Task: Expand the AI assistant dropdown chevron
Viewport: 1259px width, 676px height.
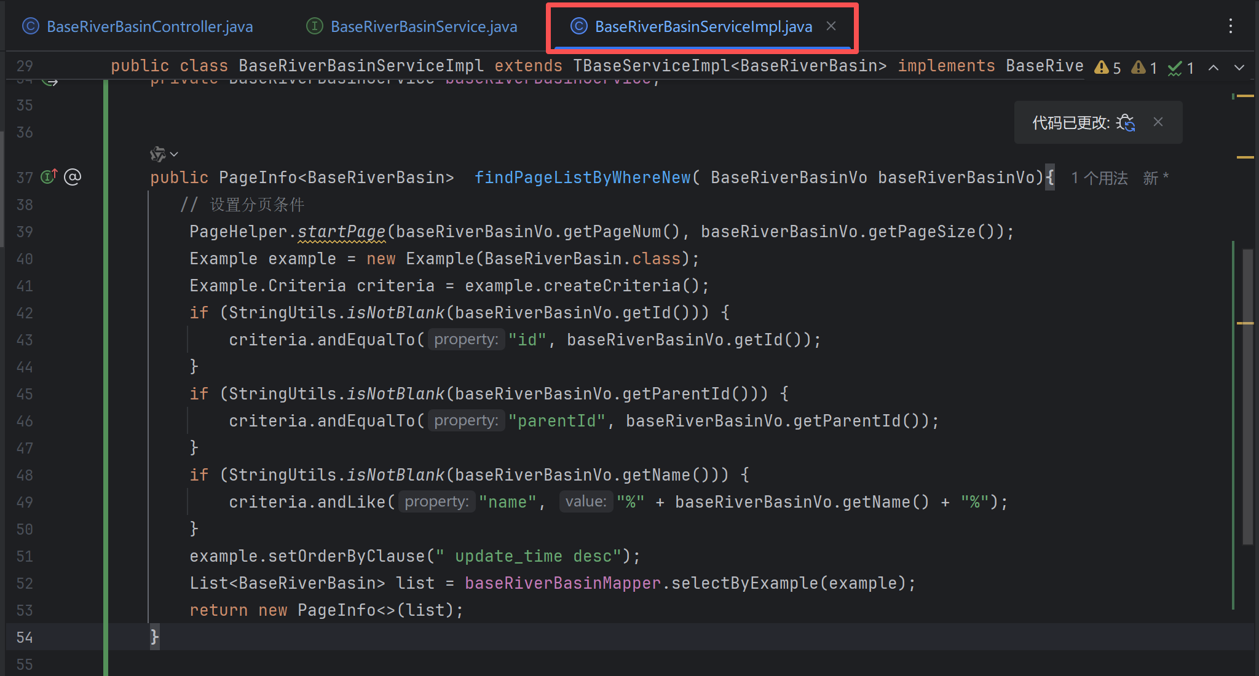Action: point(175,154)
